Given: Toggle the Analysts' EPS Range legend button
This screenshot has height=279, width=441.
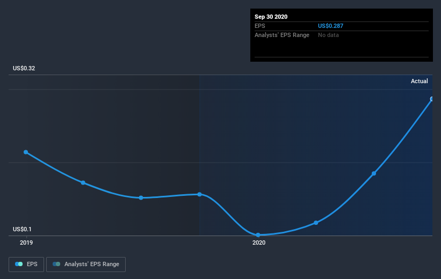Looking at the screenshot, I should coord(86,265).
